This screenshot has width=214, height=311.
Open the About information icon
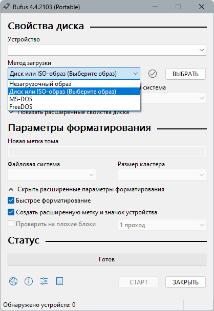[29, 281]
